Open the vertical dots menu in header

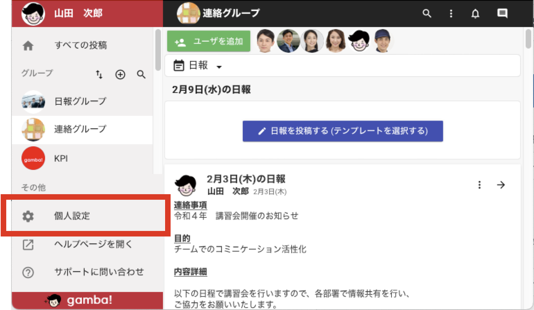point(451,14)
